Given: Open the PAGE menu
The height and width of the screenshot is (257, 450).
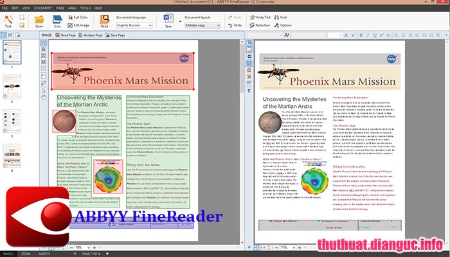Looking at the screenshot, I should coord(60,8).
